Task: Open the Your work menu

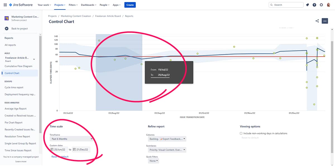Action: (x=44, y=5)
